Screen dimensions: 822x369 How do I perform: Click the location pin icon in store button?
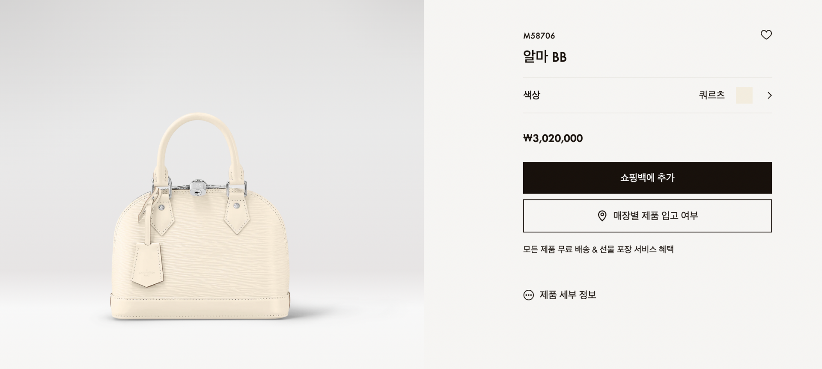[602, 216]
